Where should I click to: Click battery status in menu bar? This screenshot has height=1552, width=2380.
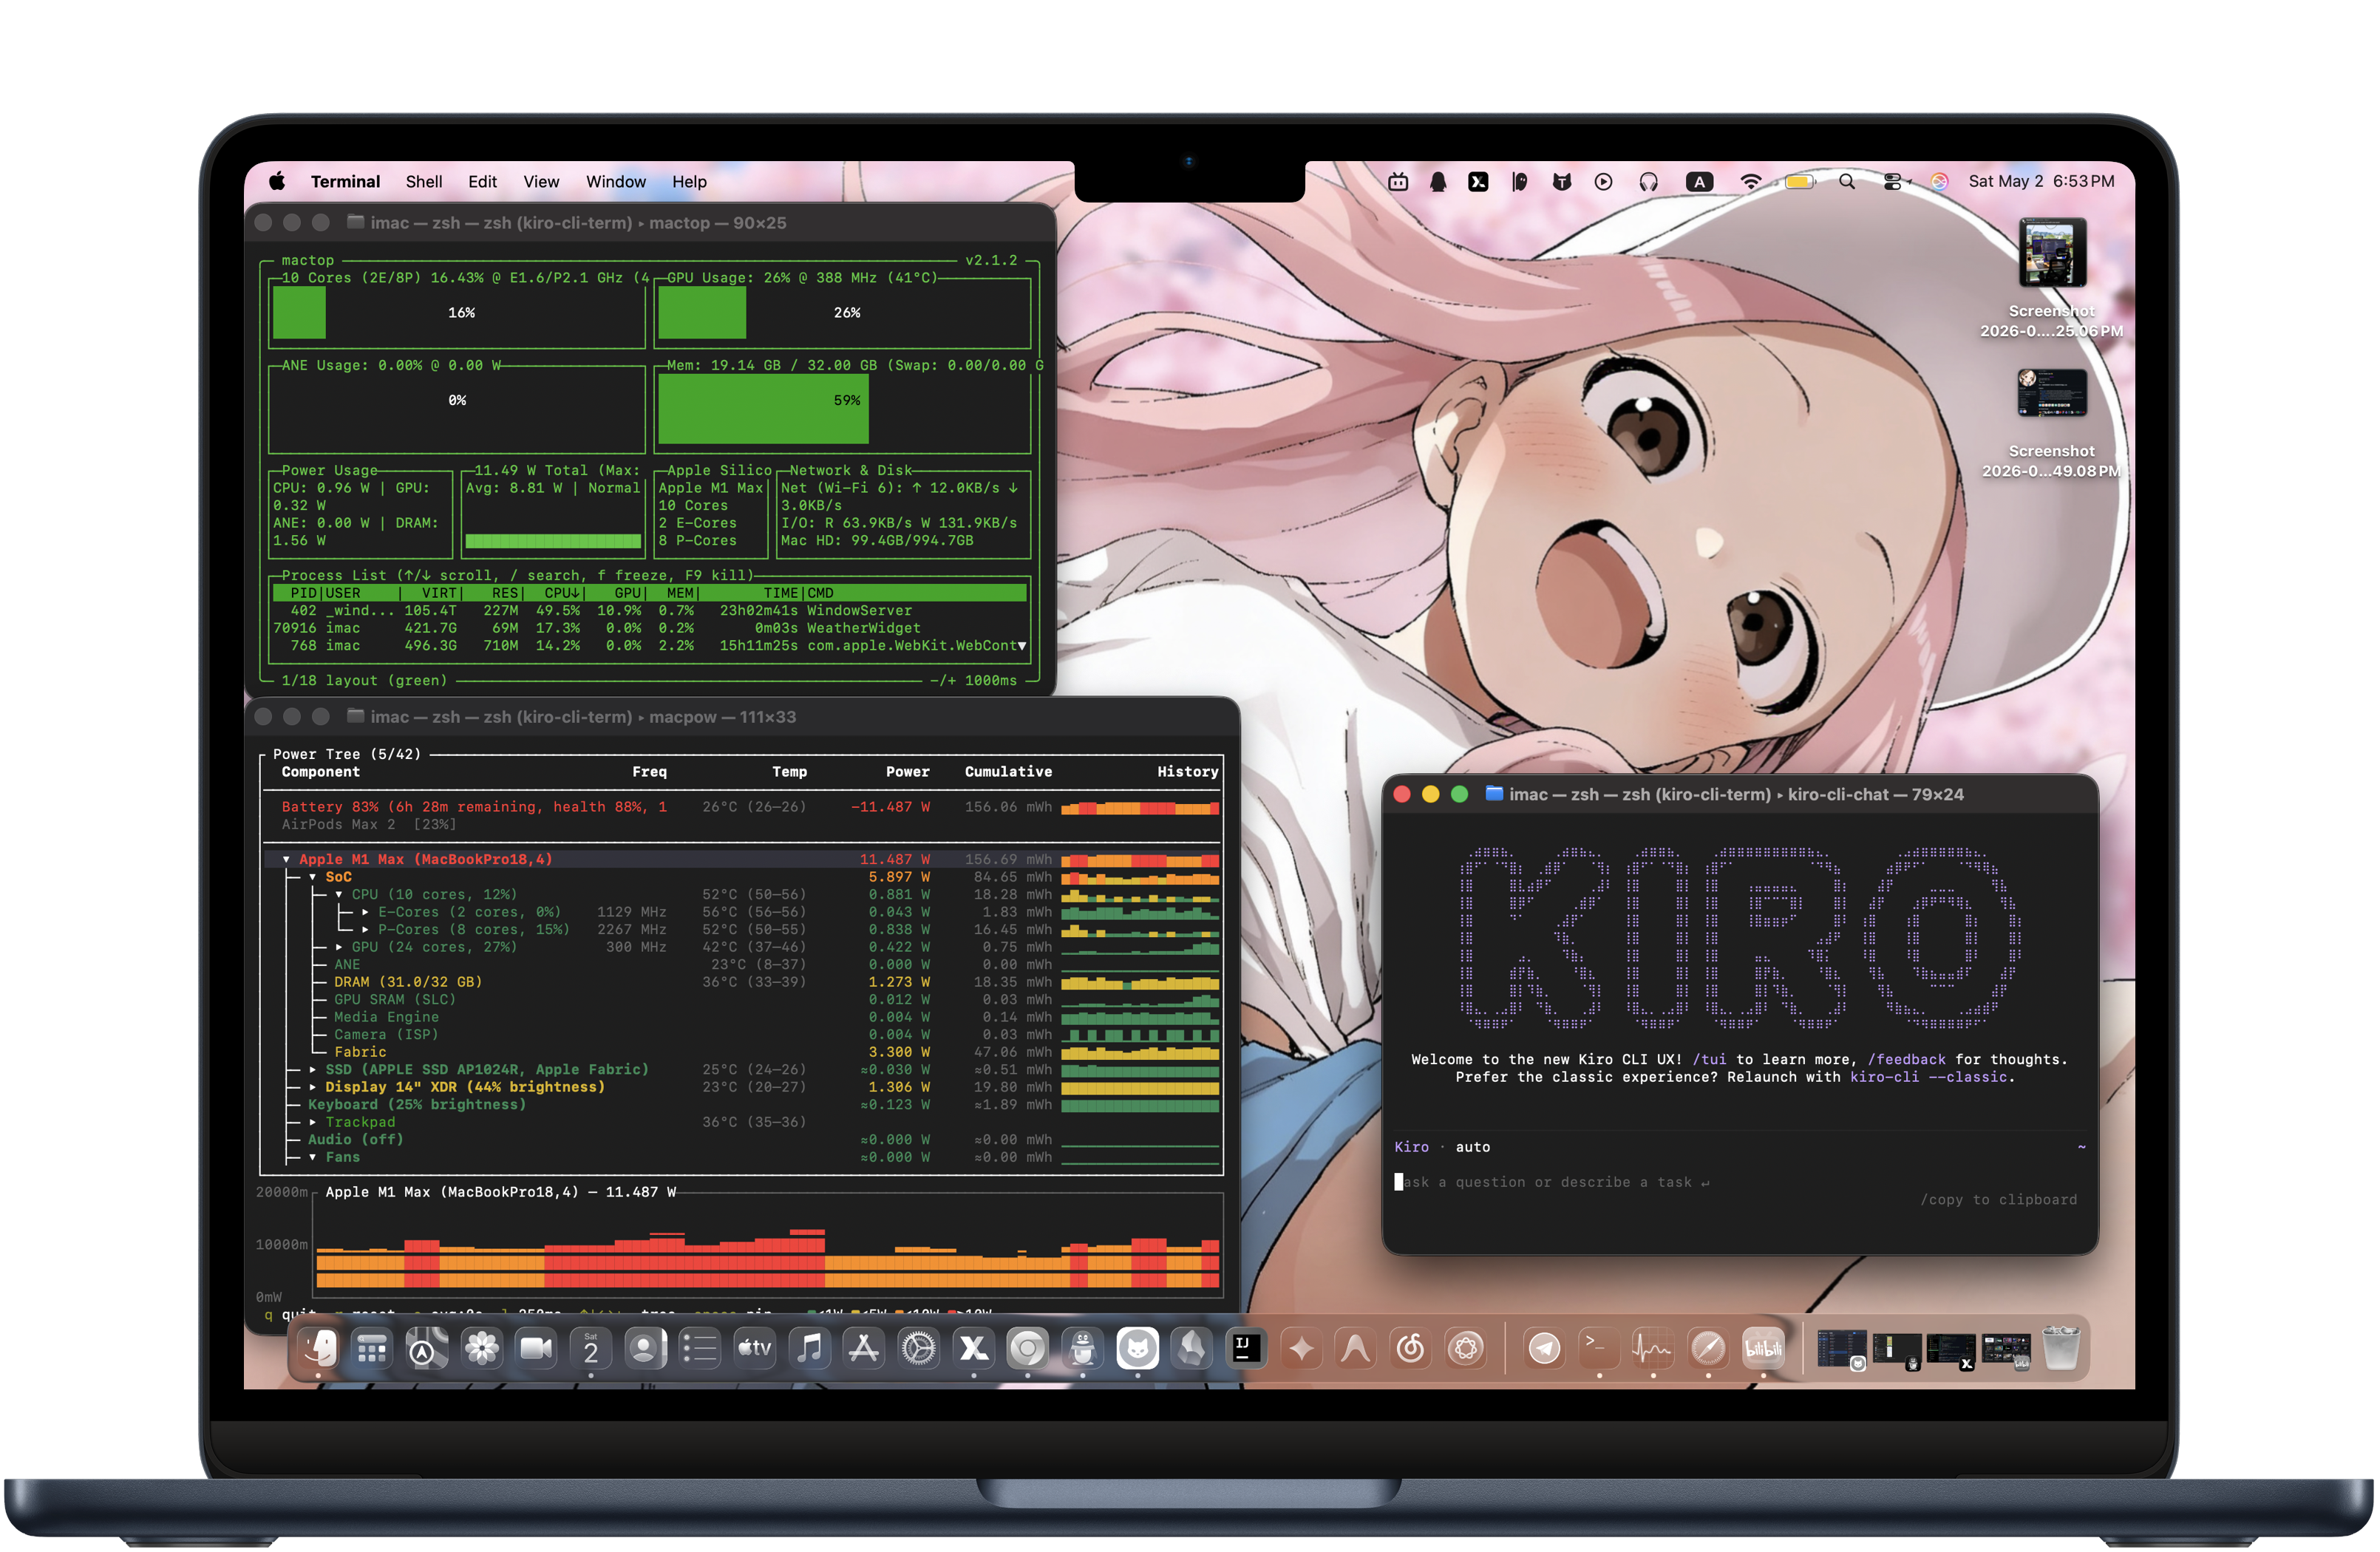click(1800, 182)
